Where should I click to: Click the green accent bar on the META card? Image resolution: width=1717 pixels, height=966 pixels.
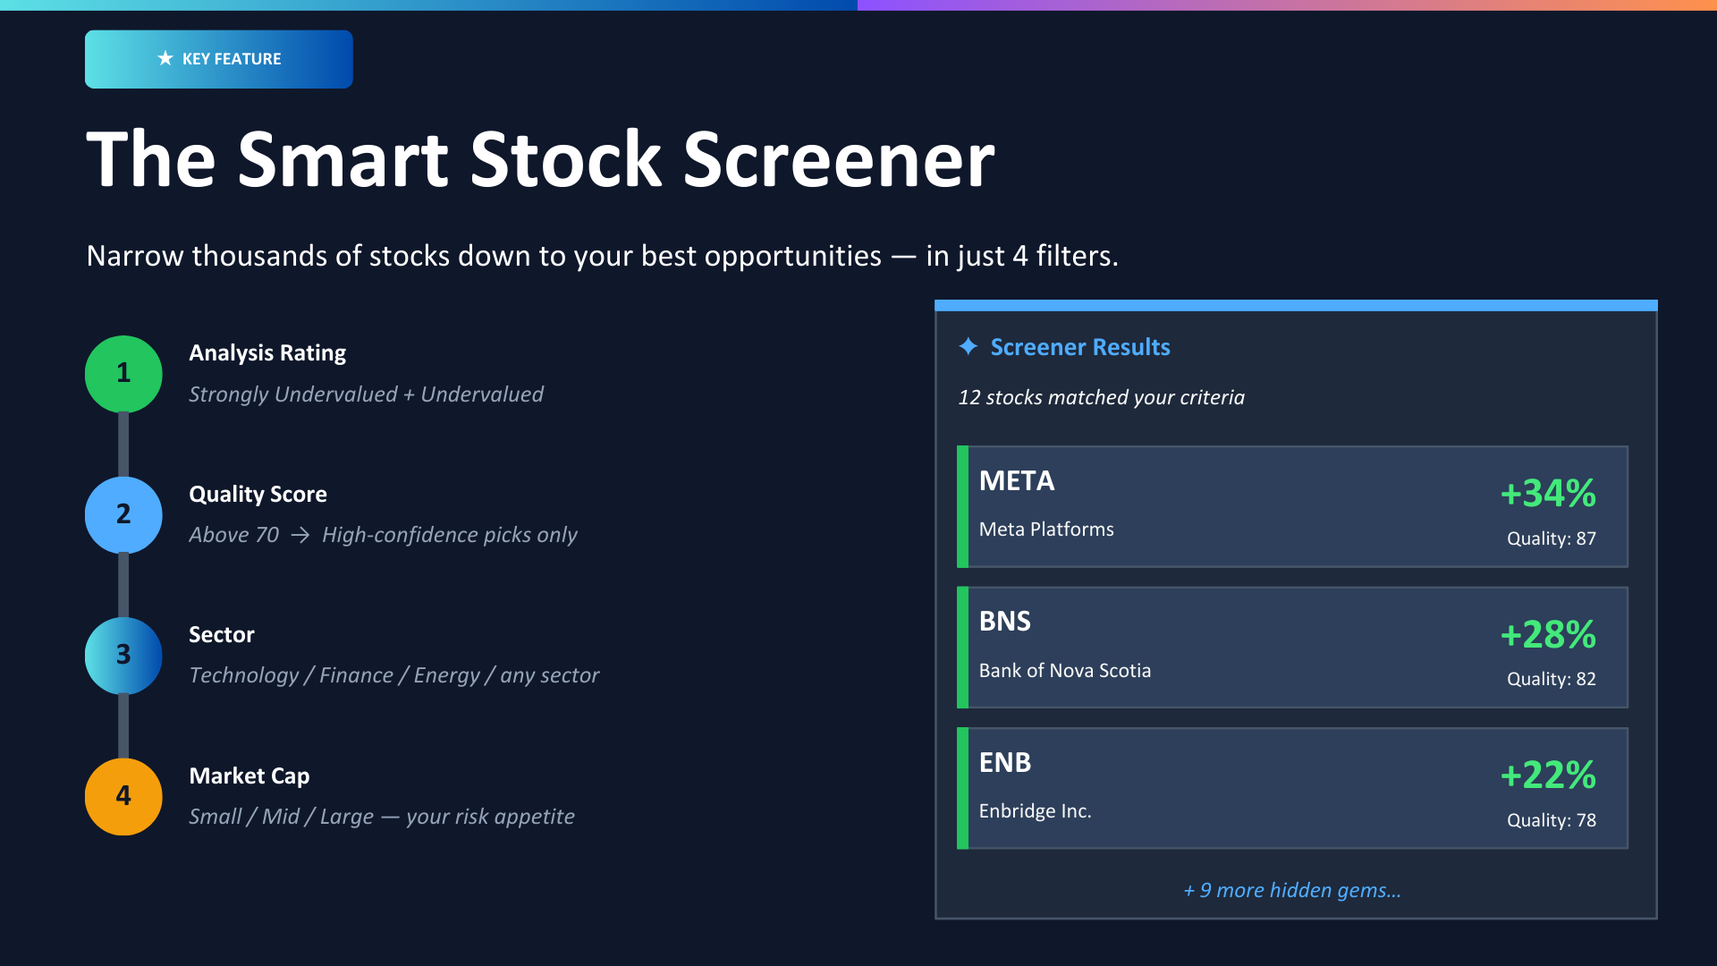click(963, 506)
